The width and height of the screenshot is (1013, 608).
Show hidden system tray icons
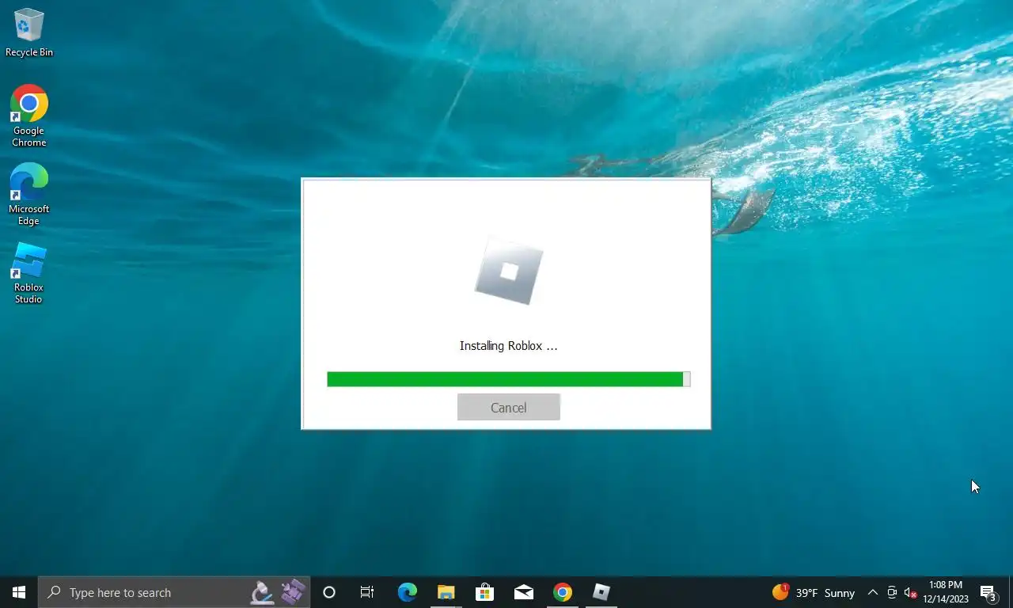[x=873, y=592]
